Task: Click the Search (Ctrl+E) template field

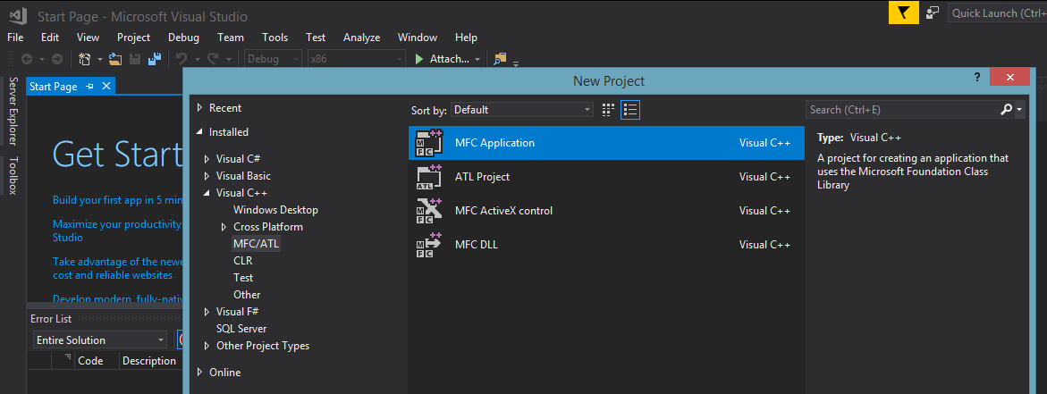Action: coord(904,109)
